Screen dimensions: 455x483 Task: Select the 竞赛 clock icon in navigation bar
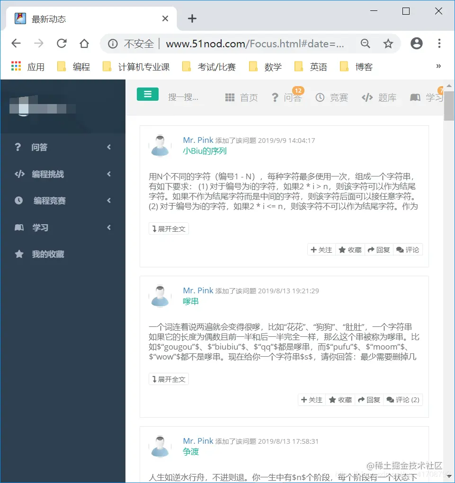tap(321, 97)
